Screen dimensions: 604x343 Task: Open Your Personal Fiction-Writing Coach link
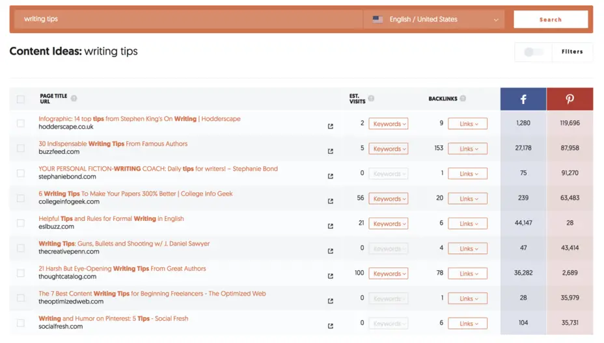158,169
